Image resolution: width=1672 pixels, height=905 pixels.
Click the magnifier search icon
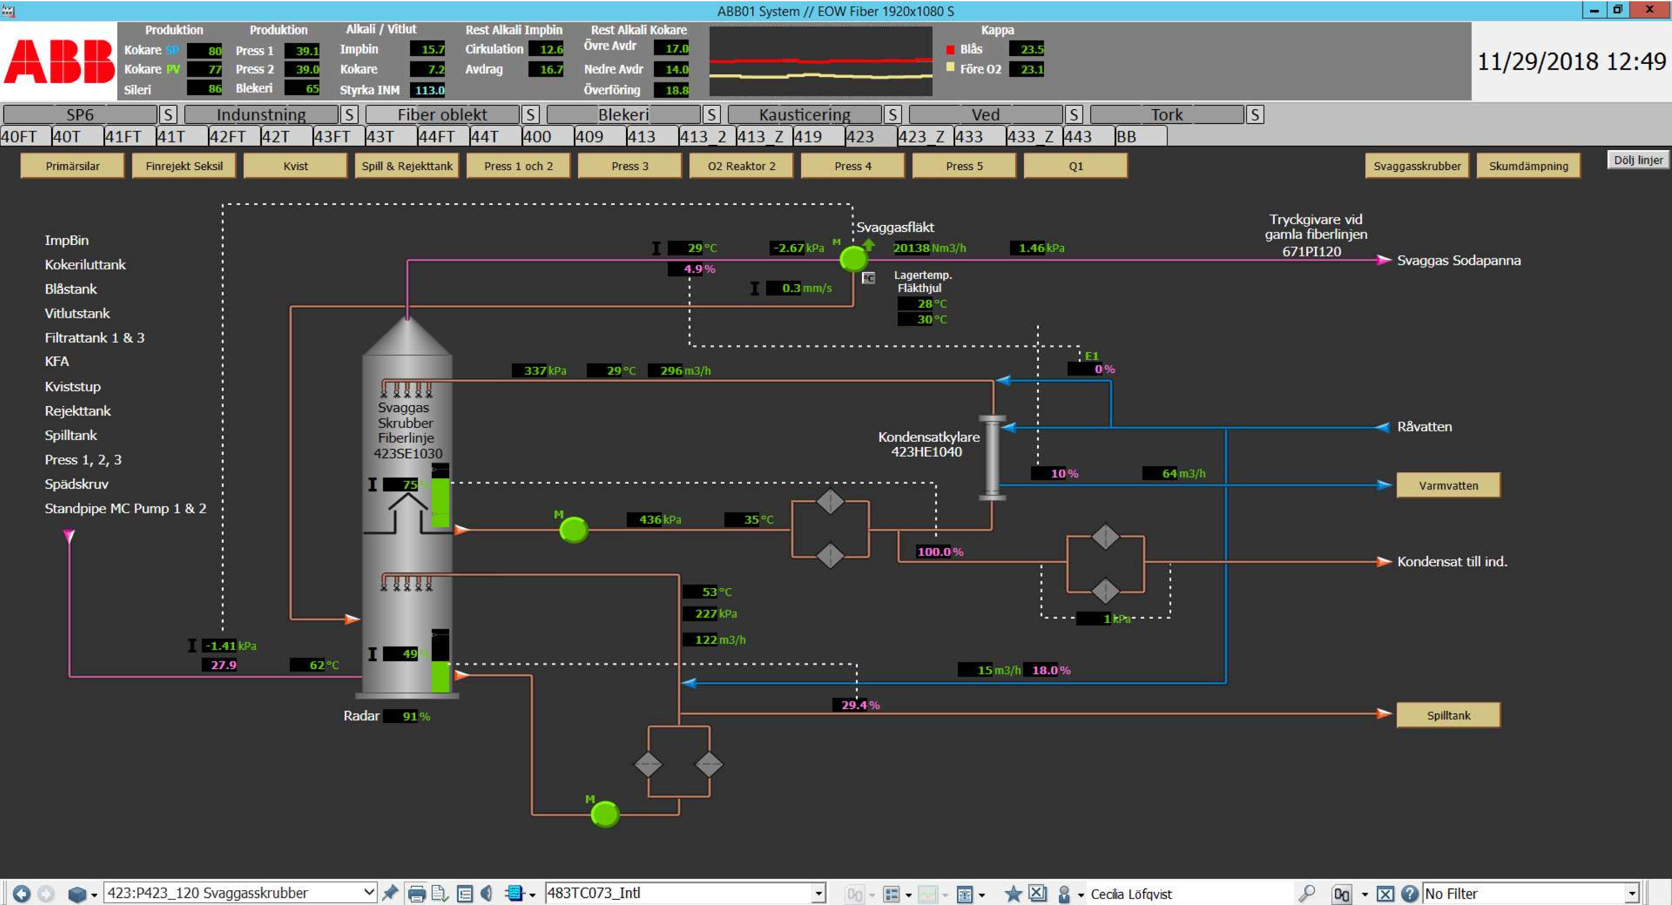coord(1306,893)
